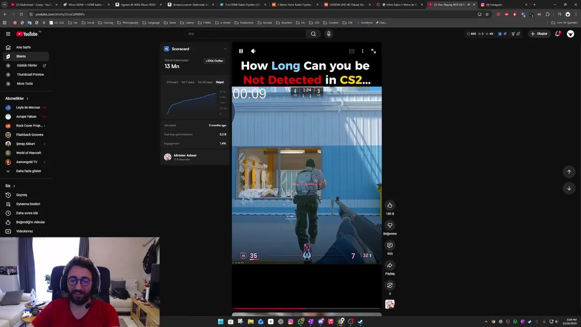Start voice search with the microphone
This screenshot has height=327, width=581.
(x=329, y=34)
